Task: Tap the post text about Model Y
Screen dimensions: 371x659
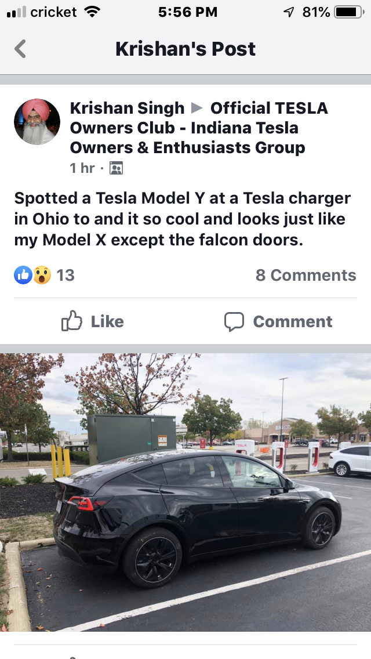Action: (x=183, y=219)
